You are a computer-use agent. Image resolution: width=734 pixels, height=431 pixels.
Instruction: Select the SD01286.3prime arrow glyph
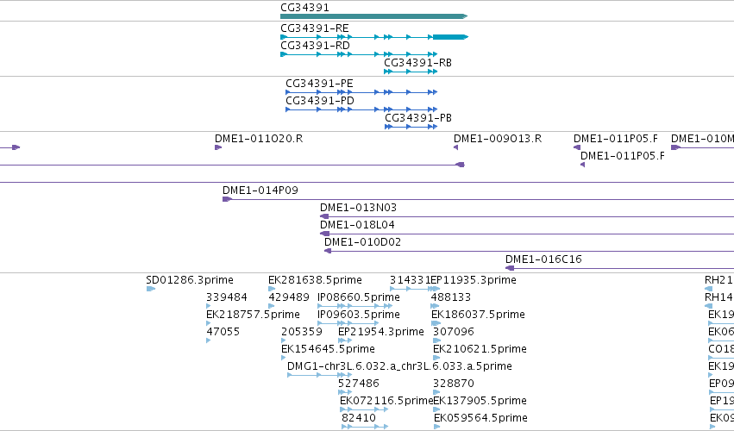point(151,289)
